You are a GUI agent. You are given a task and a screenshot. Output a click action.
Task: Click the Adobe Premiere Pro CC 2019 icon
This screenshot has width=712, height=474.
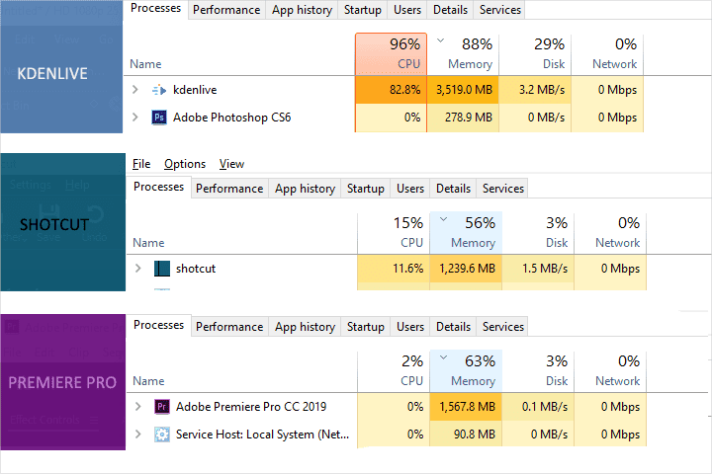[162, 406]
